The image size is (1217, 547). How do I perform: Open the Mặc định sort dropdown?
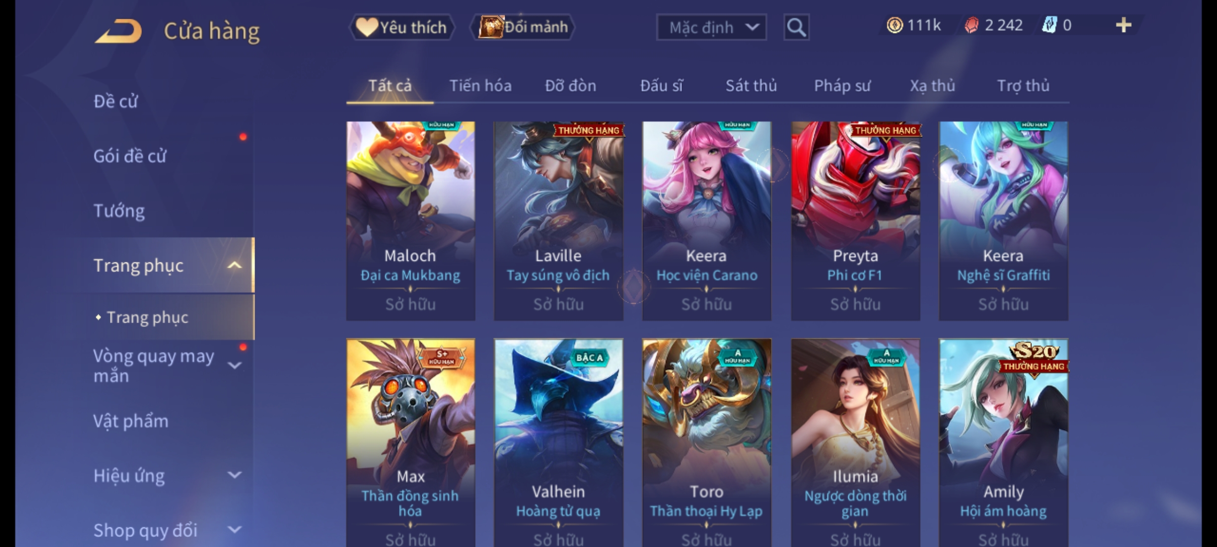[x=711, y=27]
